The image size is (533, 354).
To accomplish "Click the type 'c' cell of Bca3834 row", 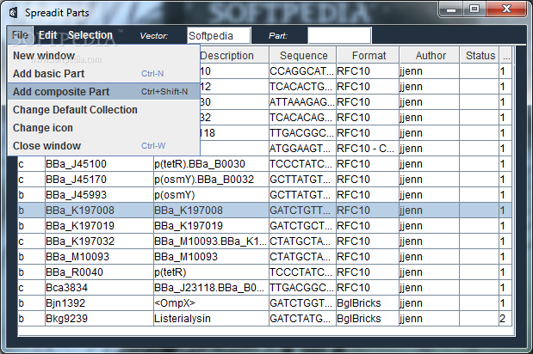I will pyautogui.click(x=31, y=288).
